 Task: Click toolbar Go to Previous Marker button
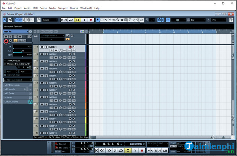coord(62,20)
